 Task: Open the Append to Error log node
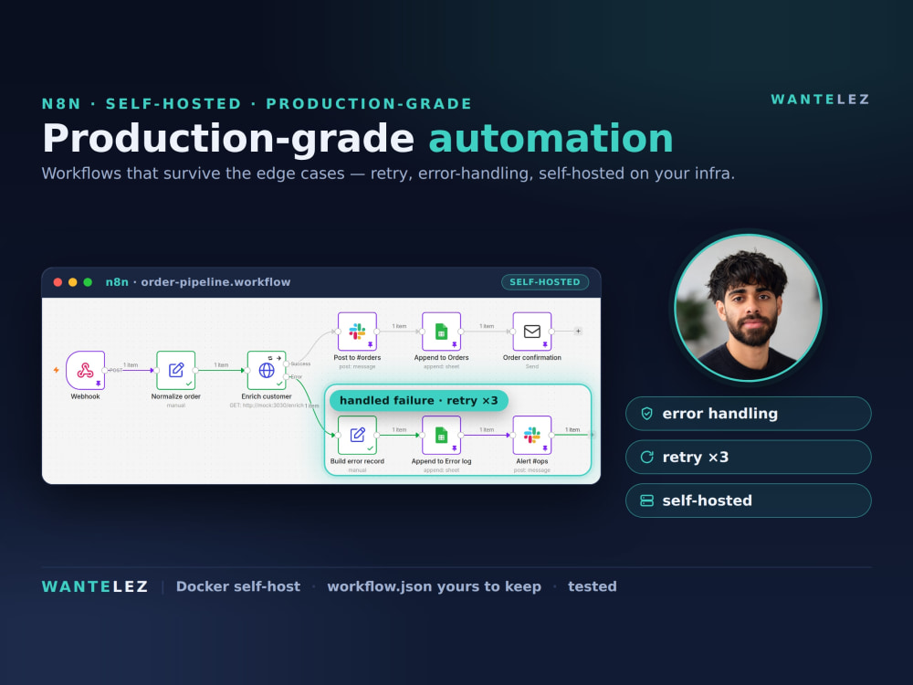pos(441,435)
